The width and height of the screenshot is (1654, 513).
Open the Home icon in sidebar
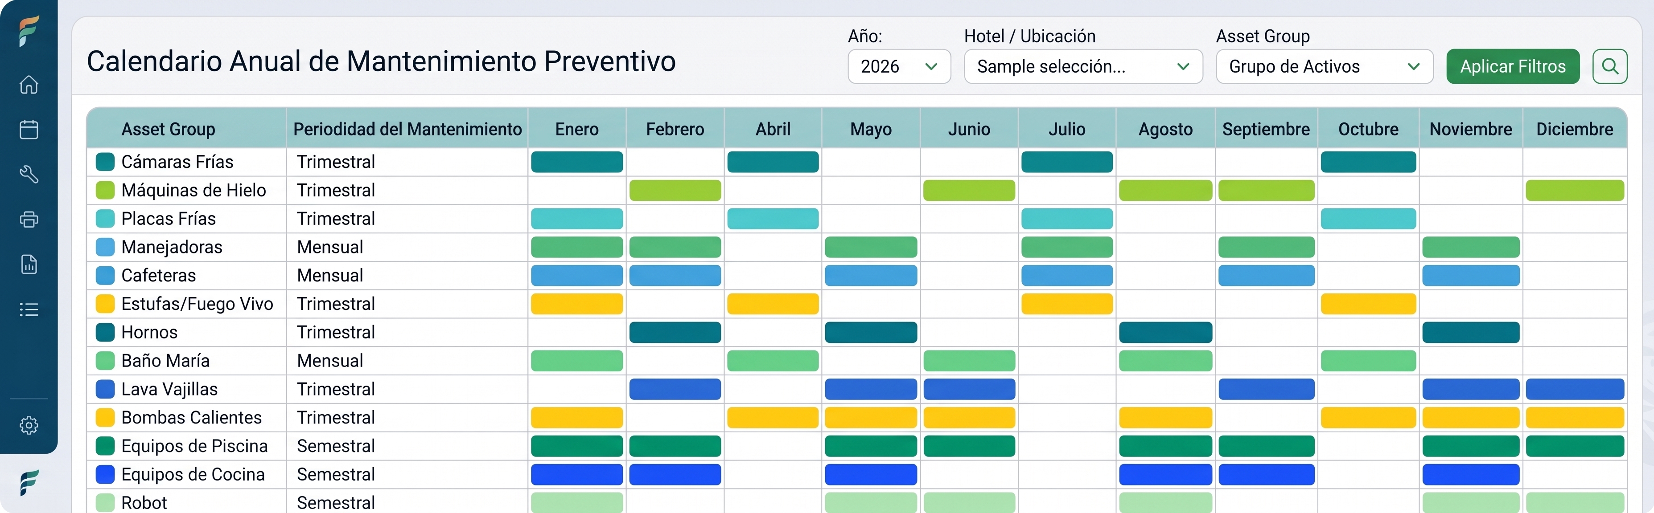pos(29,85)
